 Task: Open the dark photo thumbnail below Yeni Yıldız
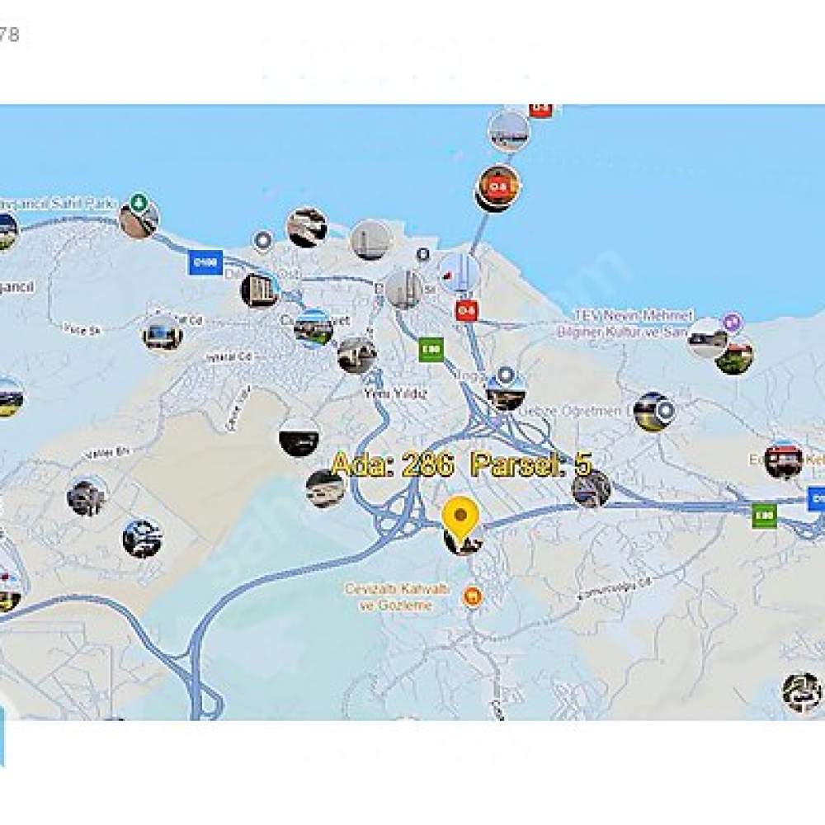coord(299,436)
